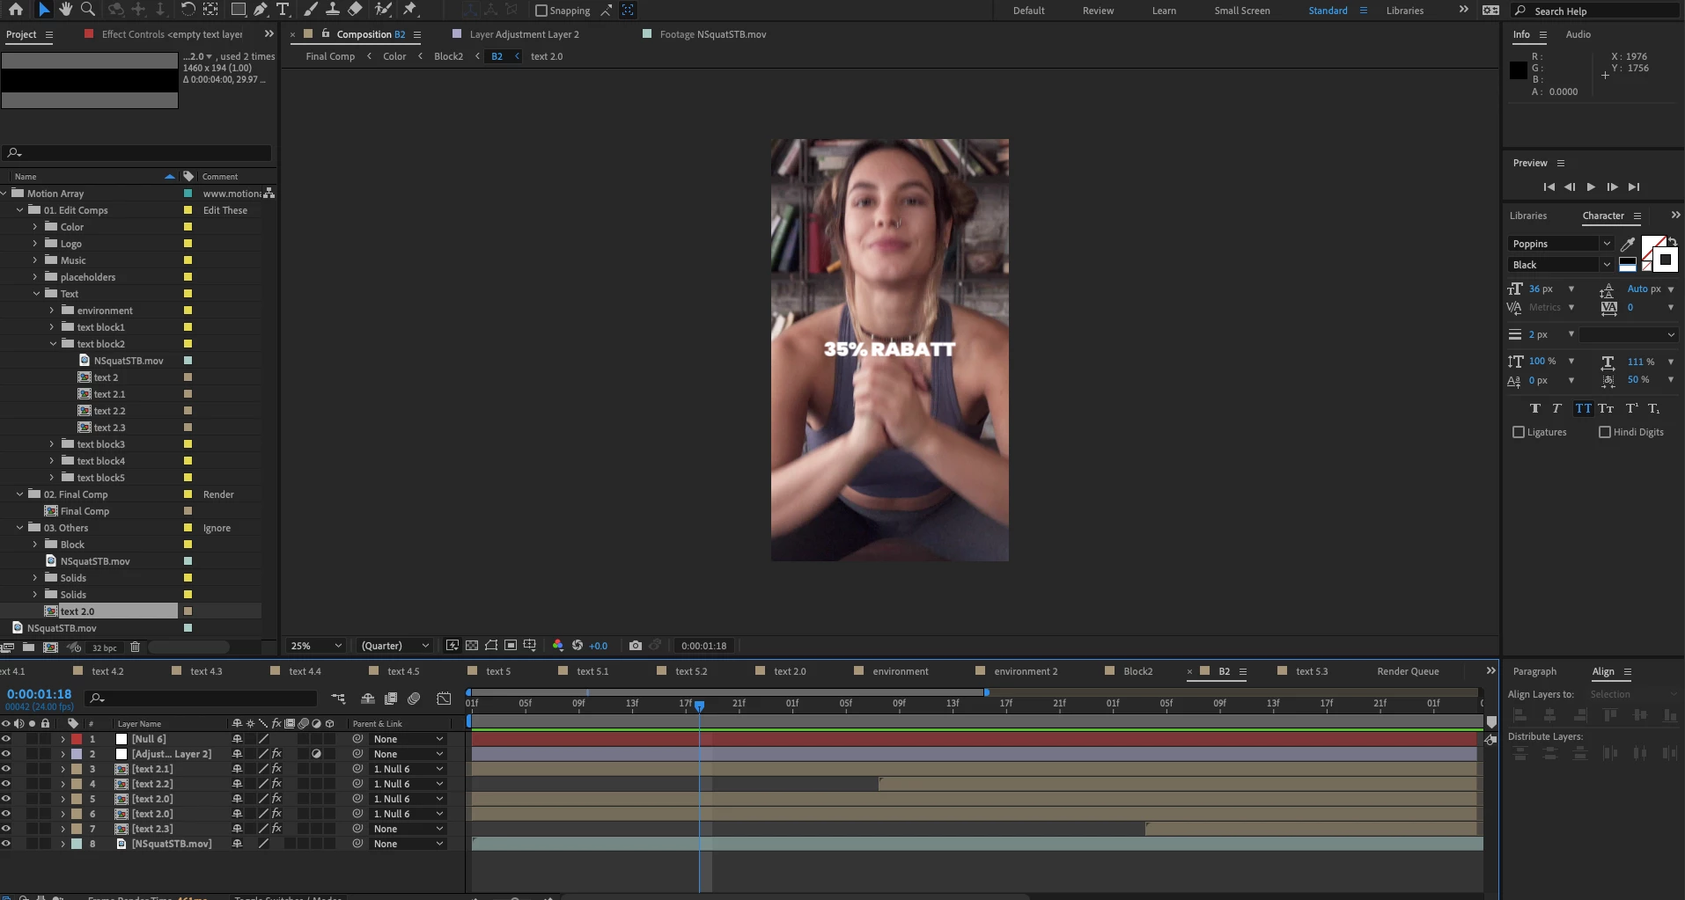Select the Puppet Pin tool
1685x900 pixels.
pyautogui.click(x=410, y=10)
